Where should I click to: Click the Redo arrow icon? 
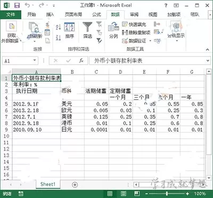42,5
